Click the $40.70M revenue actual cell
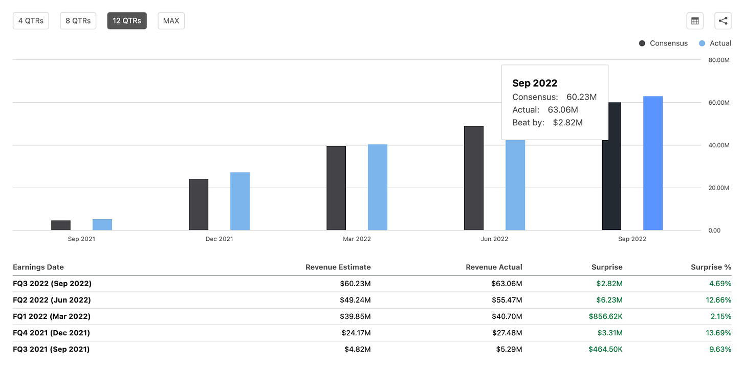 [507, 316]
